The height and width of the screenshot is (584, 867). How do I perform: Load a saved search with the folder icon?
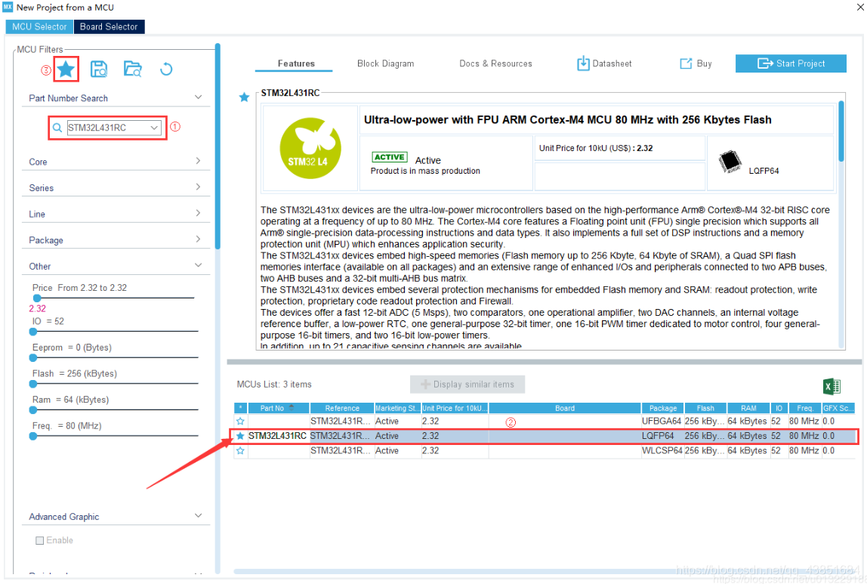tap(133, 70)
